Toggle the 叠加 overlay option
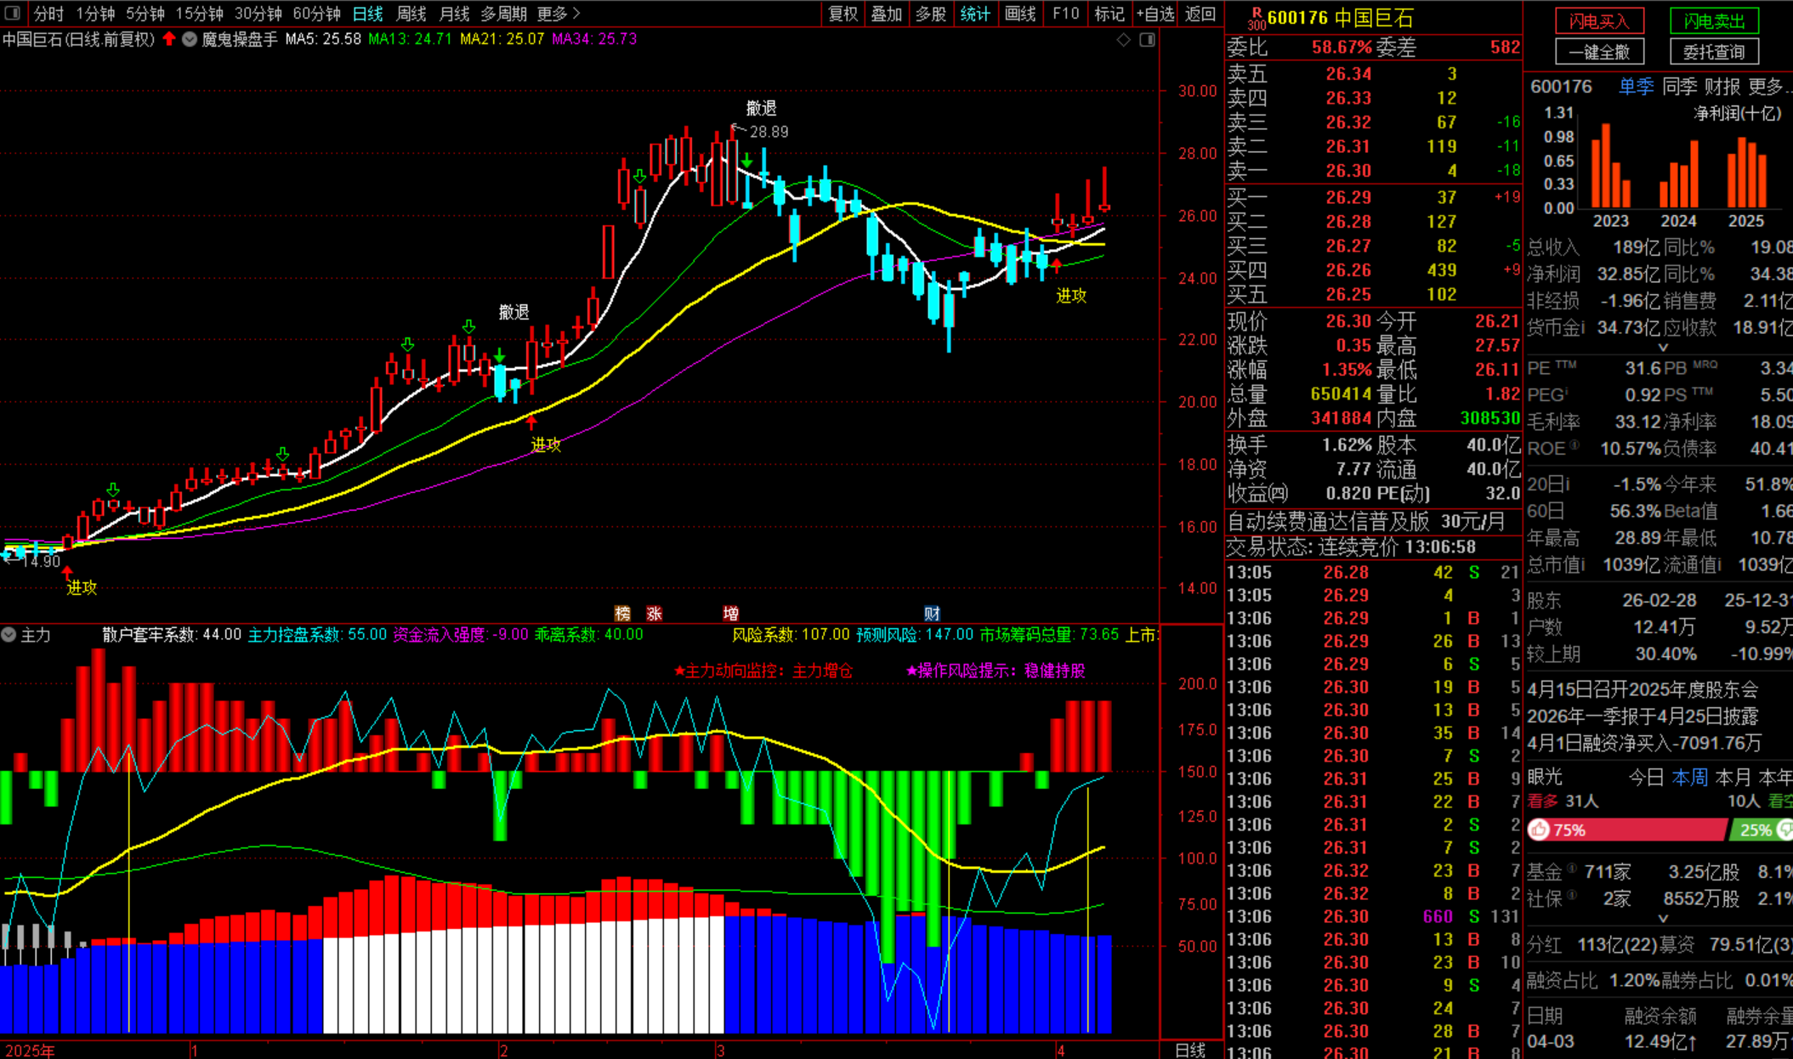Viewport: 1793px width, 1059px height. click(886, 14)
